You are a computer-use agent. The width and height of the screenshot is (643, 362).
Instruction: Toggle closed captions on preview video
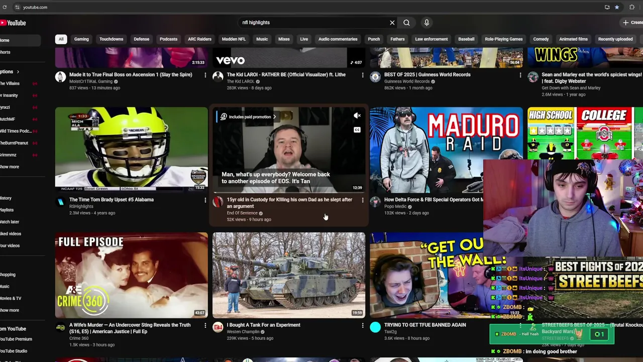[x=357, y=130]
